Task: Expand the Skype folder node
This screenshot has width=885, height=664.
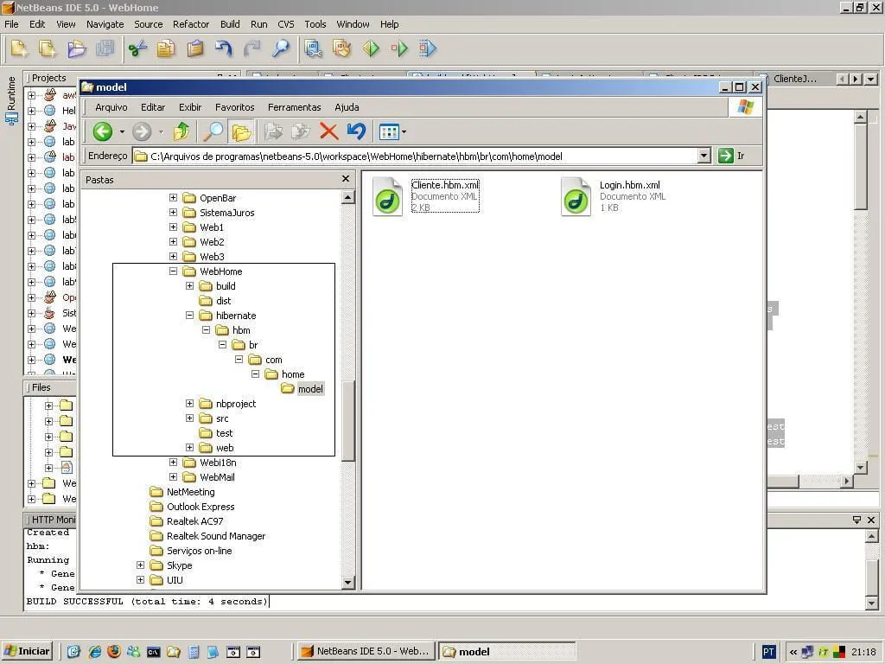Action: (x=140, y=565)
